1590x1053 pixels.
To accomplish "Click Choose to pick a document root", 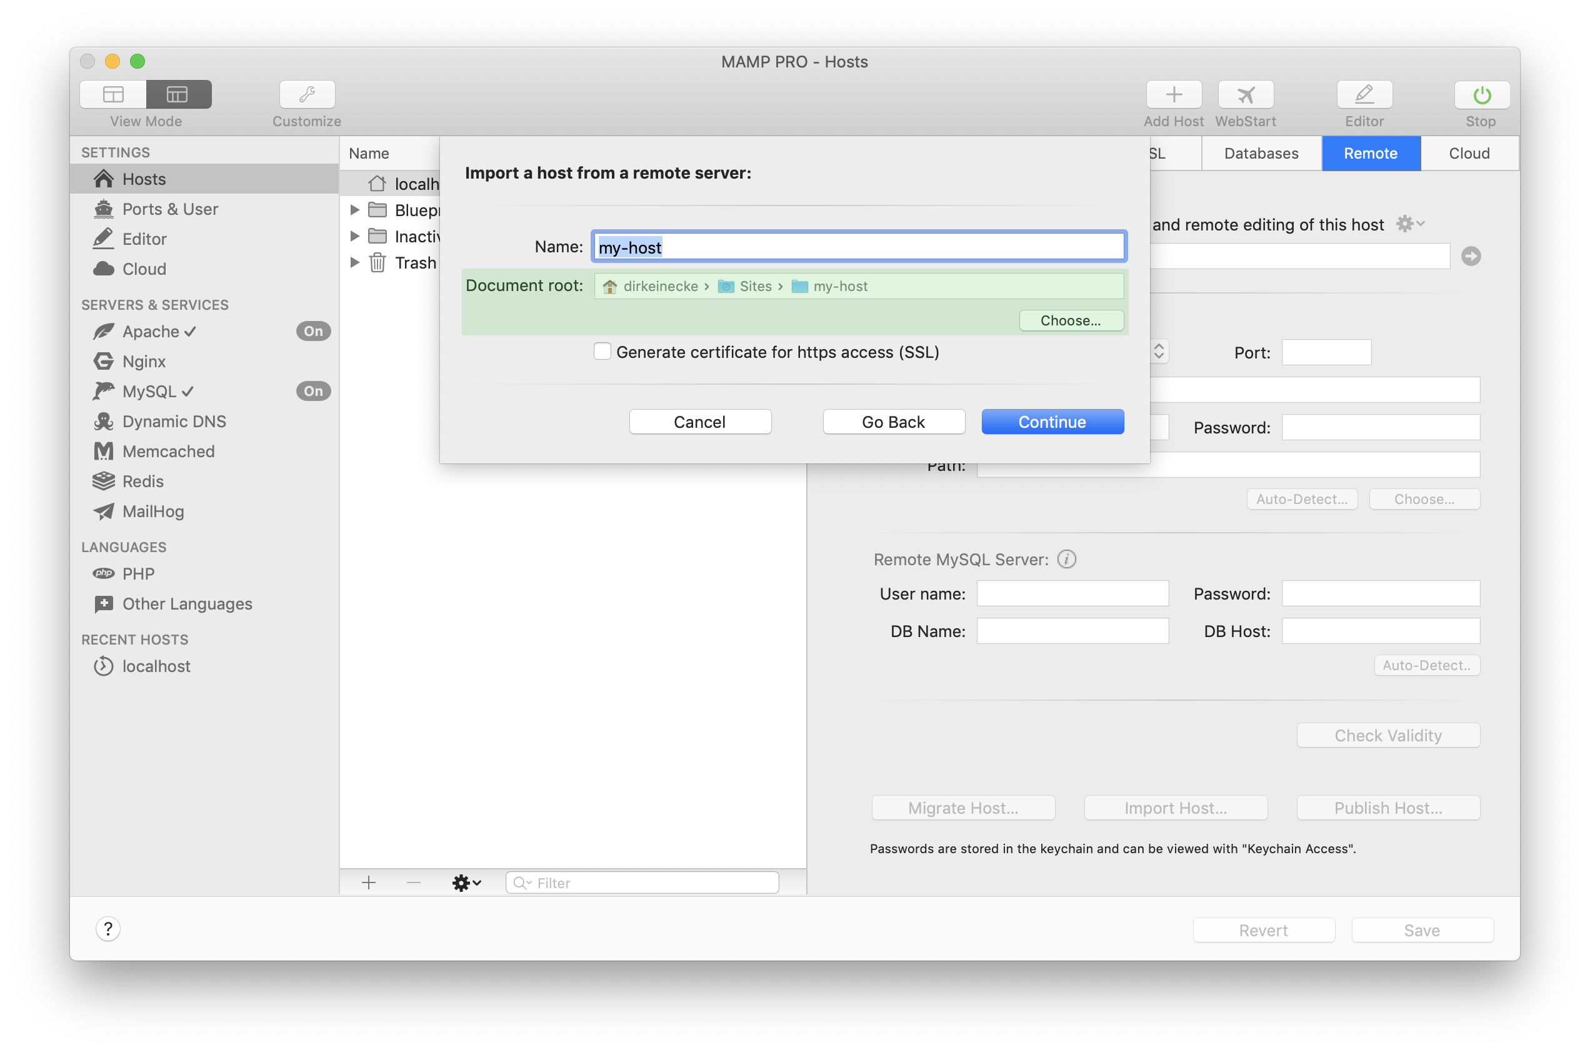I will coord(1070,320).
